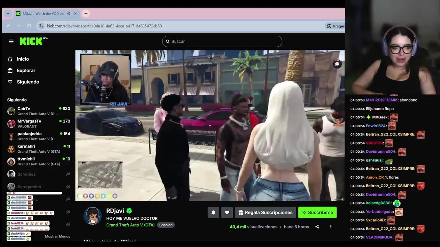Click the kick.com URL address bar

tap(104, 26)
